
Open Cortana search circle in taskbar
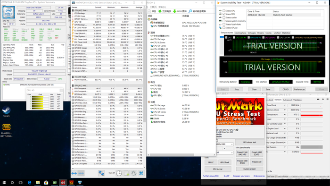(12, 183)
